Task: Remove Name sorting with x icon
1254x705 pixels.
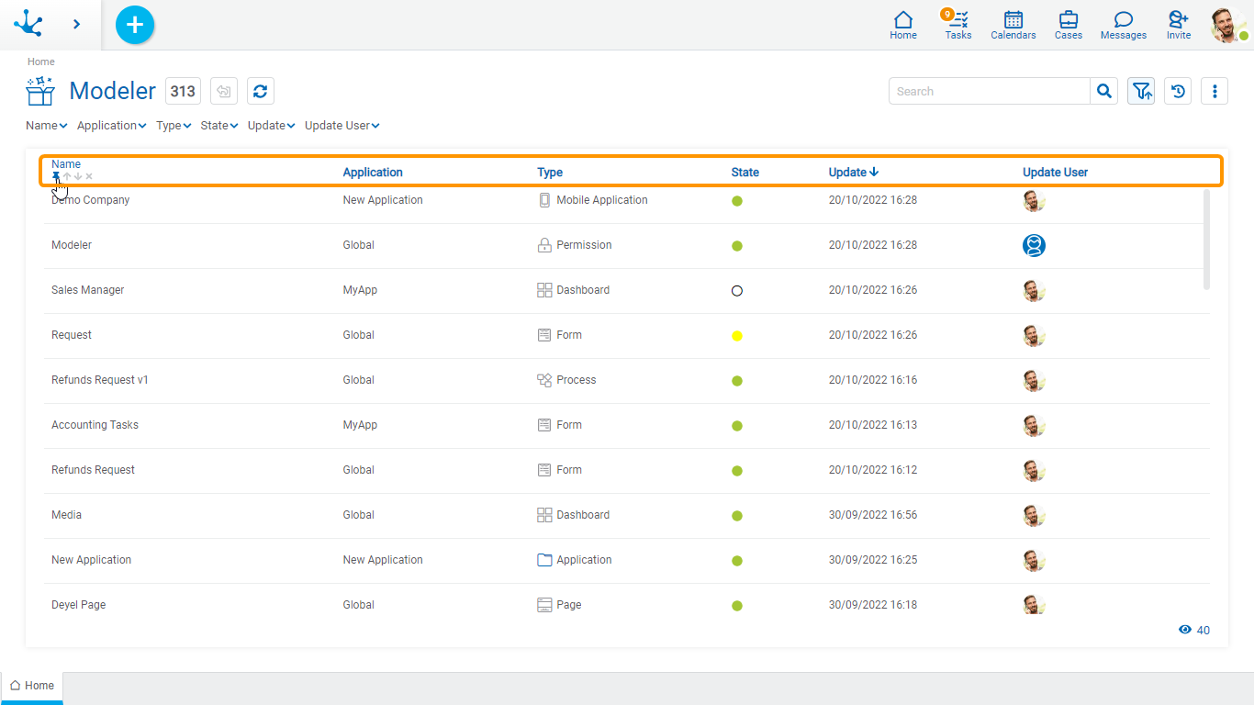Action: 89,176
